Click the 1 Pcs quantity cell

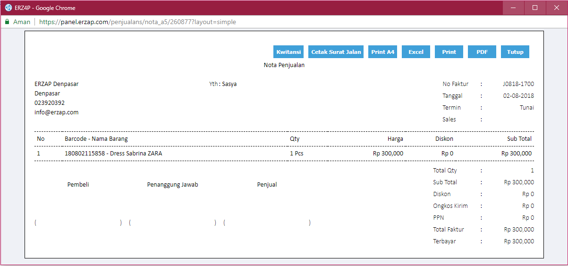(x=297, y=154)
